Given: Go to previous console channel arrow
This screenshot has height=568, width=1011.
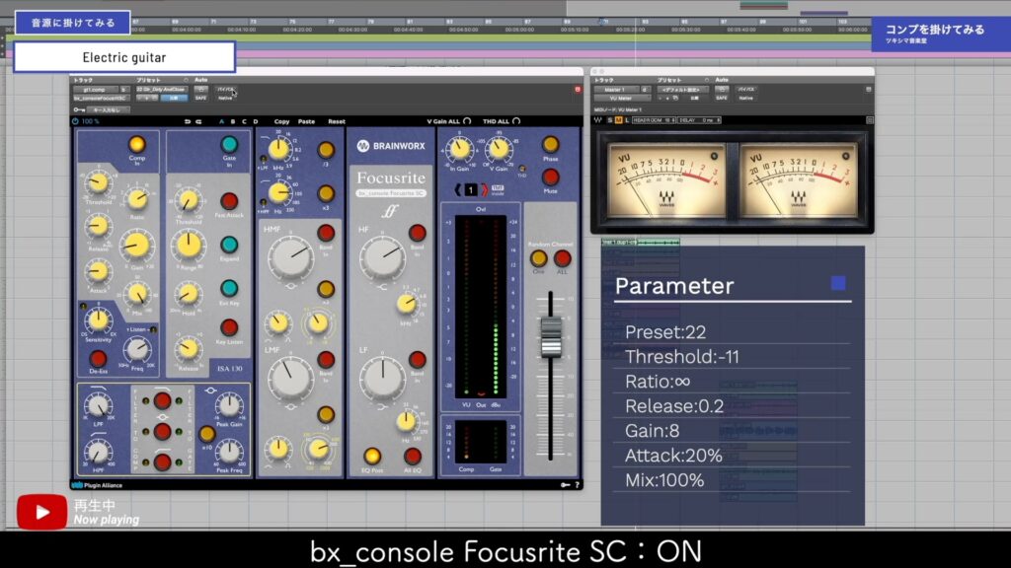Looking at the screenshot, I should (458, 190).
